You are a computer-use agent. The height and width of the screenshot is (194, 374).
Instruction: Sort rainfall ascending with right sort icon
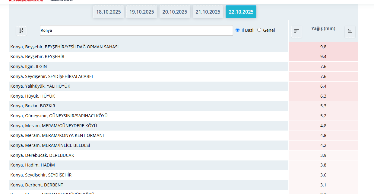coord(350,31)
